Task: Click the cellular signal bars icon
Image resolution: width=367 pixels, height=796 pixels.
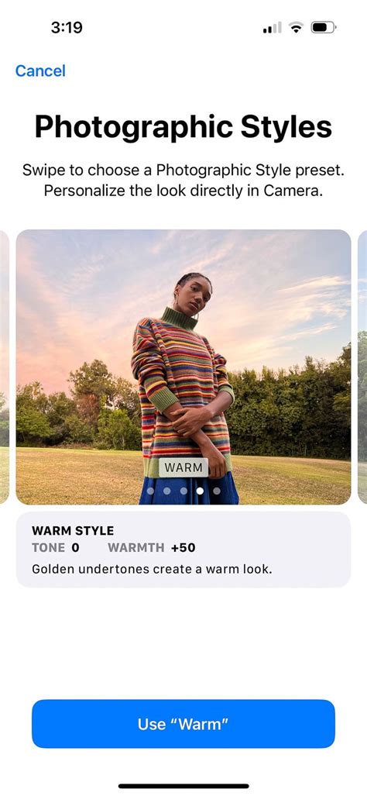Action: click(x=272, y=28)
